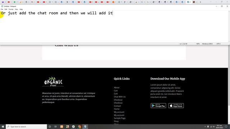The image size is (230, 129).
Task: Open the Windows notification center
Action: [226, 126]
